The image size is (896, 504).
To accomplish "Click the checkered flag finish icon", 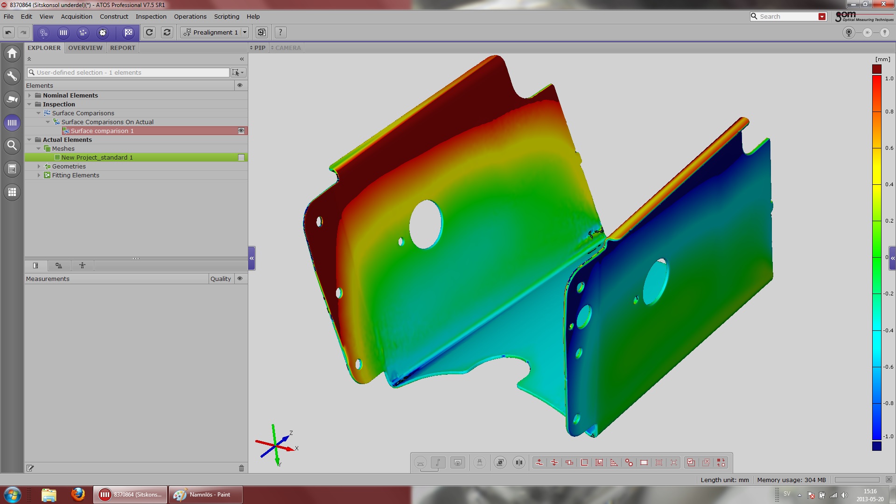I will point(128,33).
